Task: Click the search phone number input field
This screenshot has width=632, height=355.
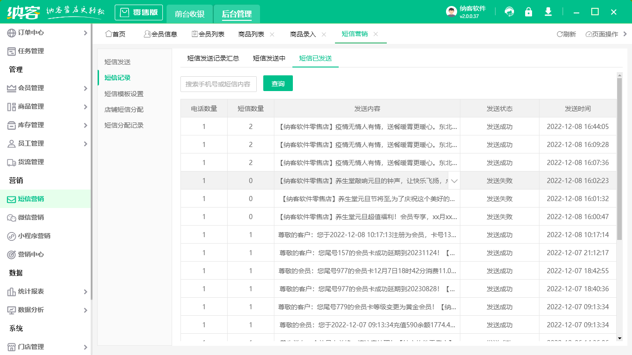Action: click(x=219, y=84)
